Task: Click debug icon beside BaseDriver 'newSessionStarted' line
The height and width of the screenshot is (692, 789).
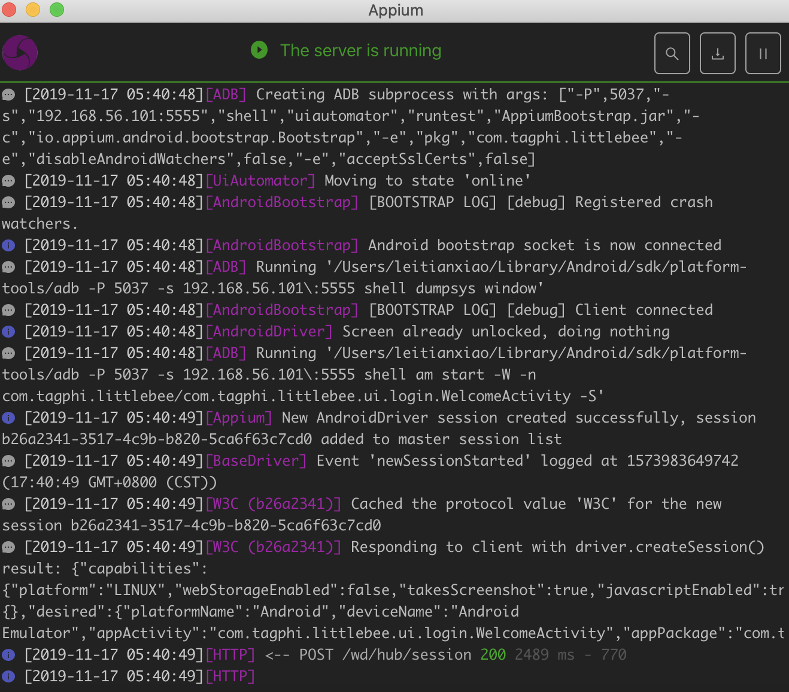Action: (8, 461)
